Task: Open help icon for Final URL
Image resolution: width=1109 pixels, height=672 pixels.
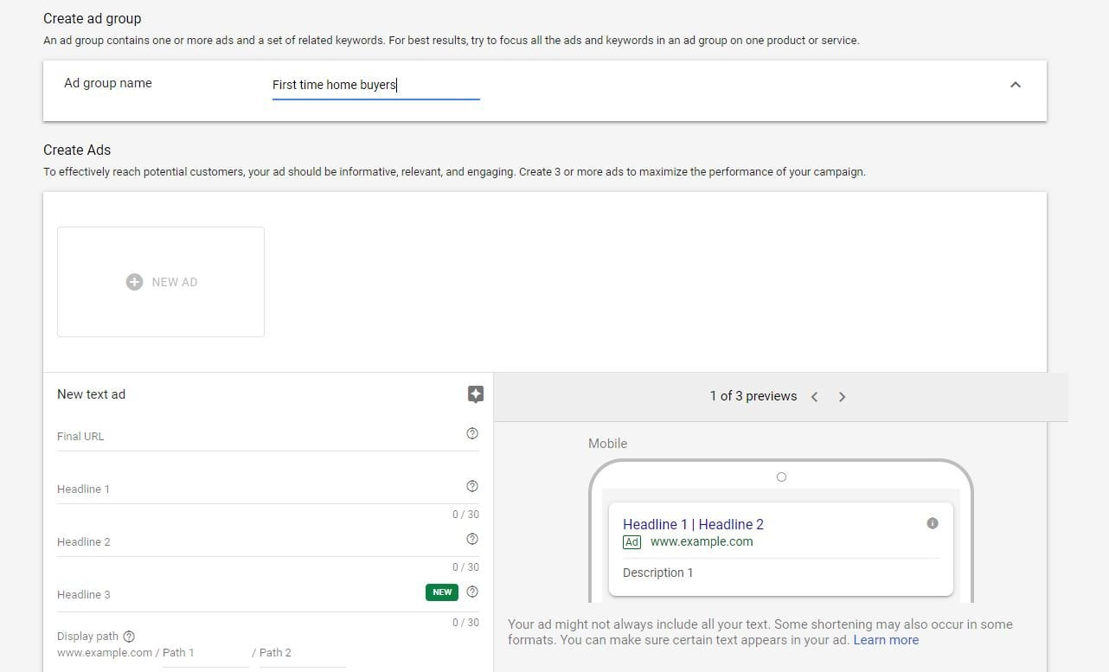Action: (x=472, y=433)
